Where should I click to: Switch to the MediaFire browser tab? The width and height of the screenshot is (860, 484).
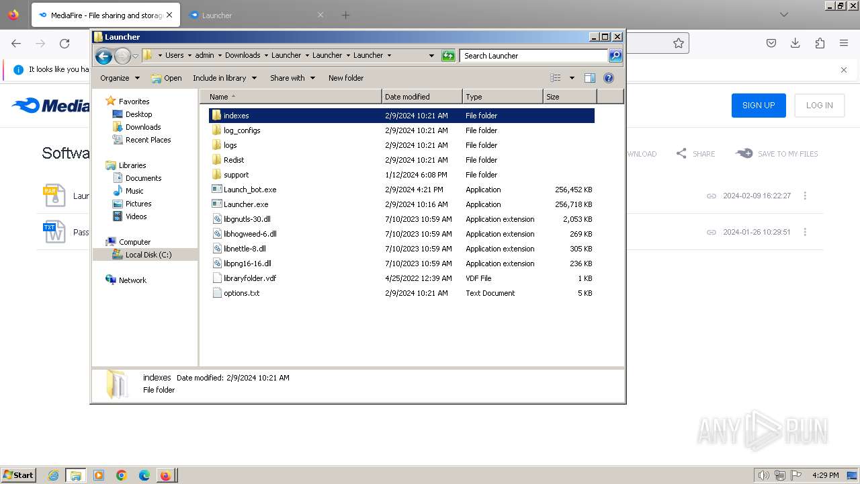[x=105, y=15]
